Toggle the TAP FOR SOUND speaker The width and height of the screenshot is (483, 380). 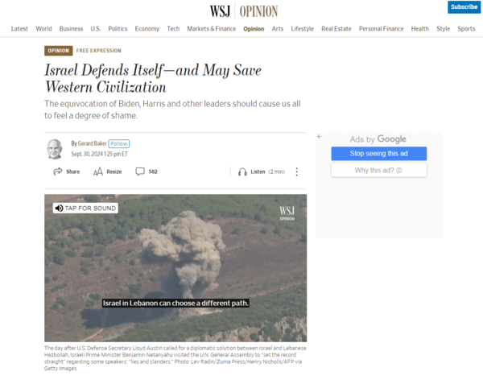click(x=59, y=209)
